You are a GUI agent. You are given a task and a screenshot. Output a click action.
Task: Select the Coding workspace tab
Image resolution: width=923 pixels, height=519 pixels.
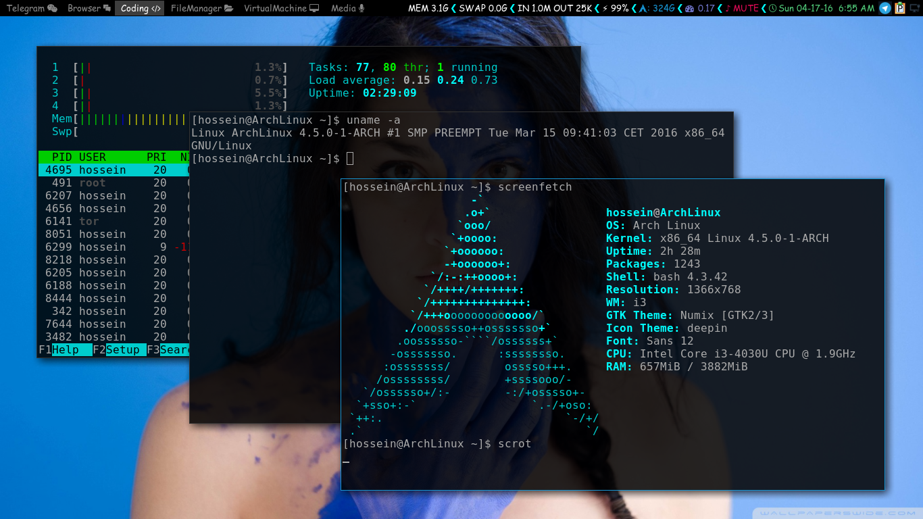(x=140, y=8)
